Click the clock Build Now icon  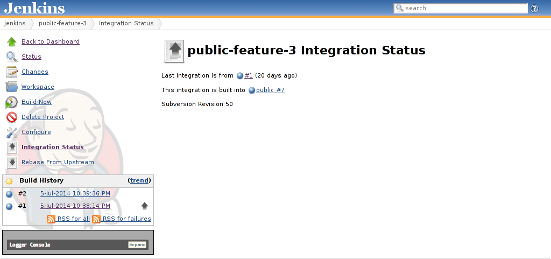click(12, 102)
